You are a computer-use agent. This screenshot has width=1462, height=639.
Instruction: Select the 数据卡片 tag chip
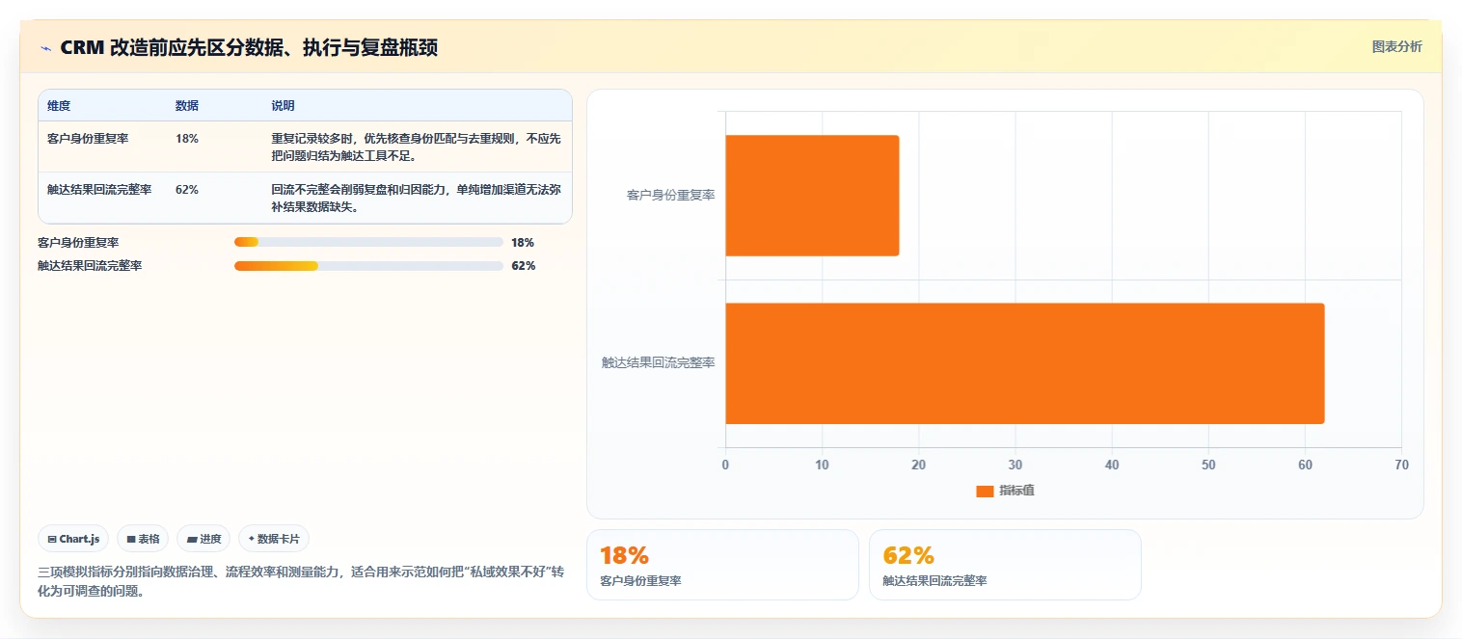[274, 539]
